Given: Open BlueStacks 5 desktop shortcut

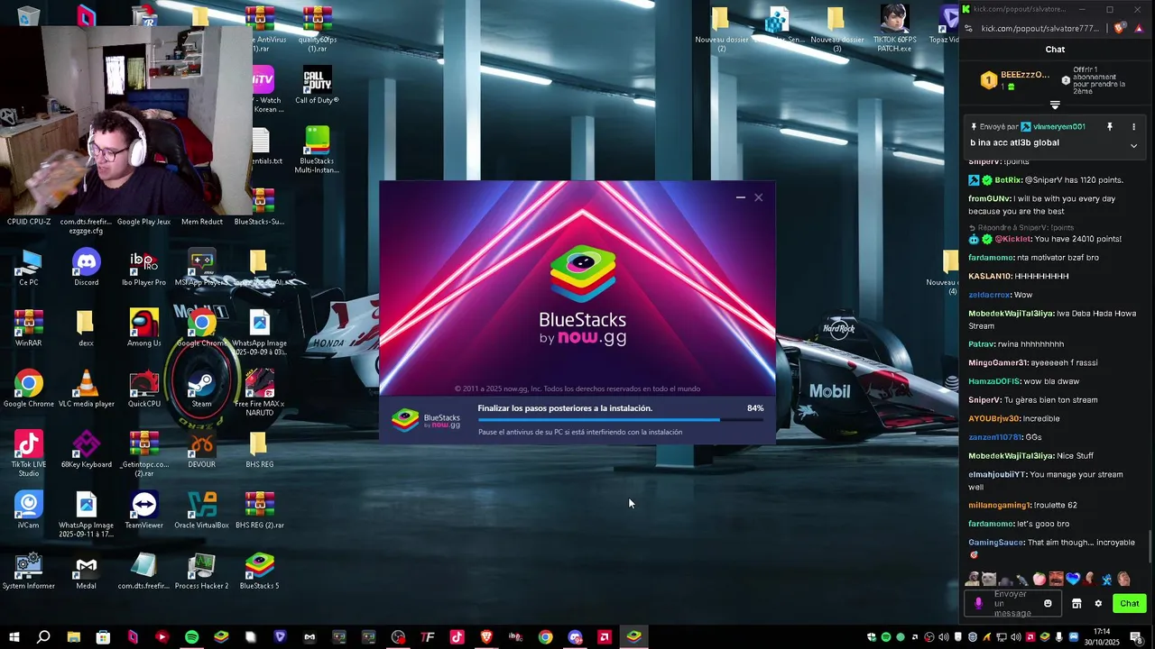Looking at the screenshot, I should [259, 571].
